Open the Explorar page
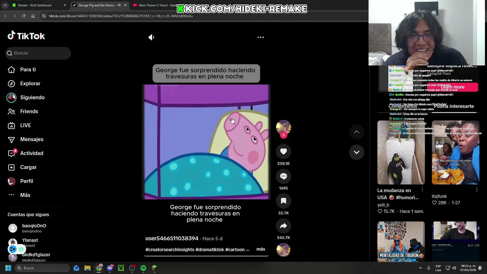Screen dimensions: 487x274 coord(24,83)
